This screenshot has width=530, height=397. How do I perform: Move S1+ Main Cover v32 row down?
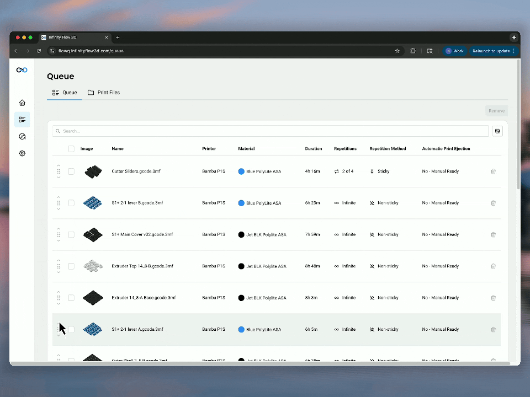pyautogui.click(x=59, y=241)
